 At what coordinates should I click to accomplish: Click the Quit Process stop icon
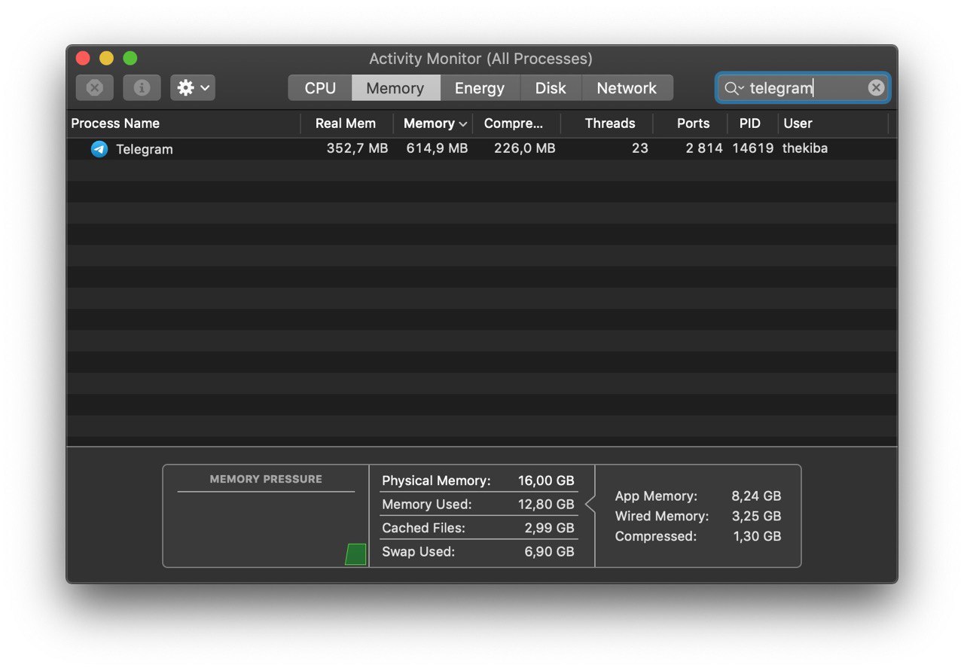(95, 88)
